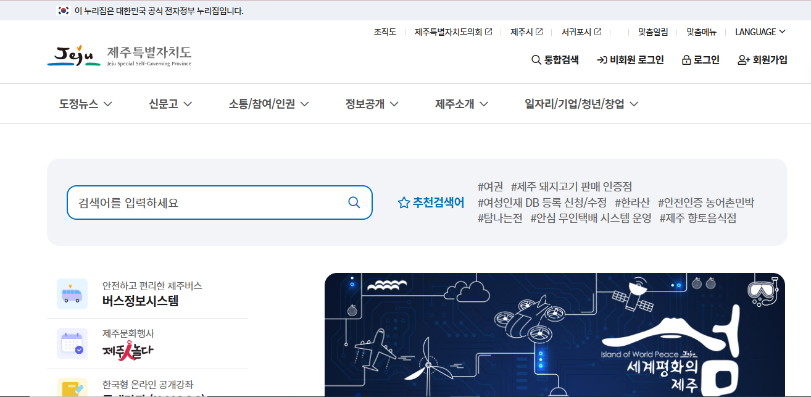Click external link icon next to 서귀포시

[x=597, y=32]
